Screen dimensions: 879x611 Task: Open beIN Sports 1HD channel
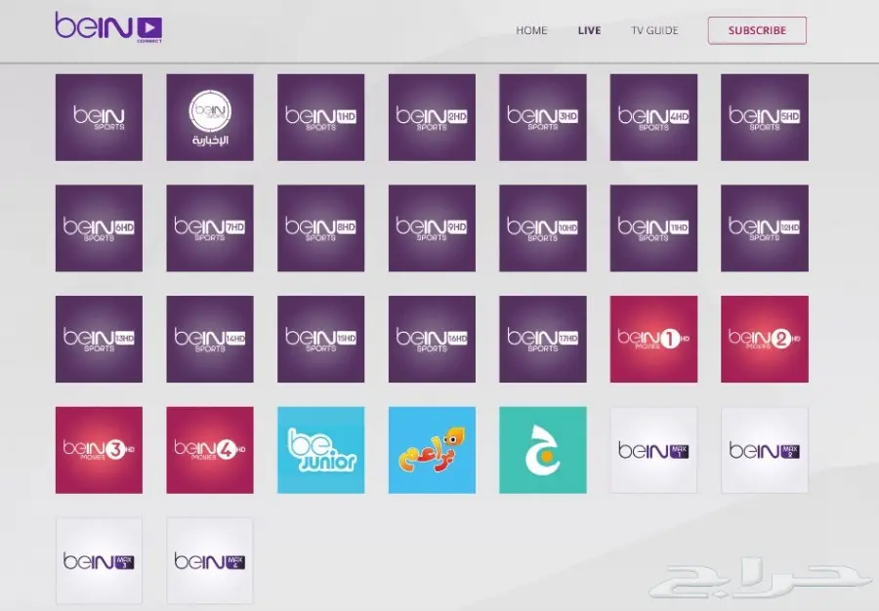[320, 117]
